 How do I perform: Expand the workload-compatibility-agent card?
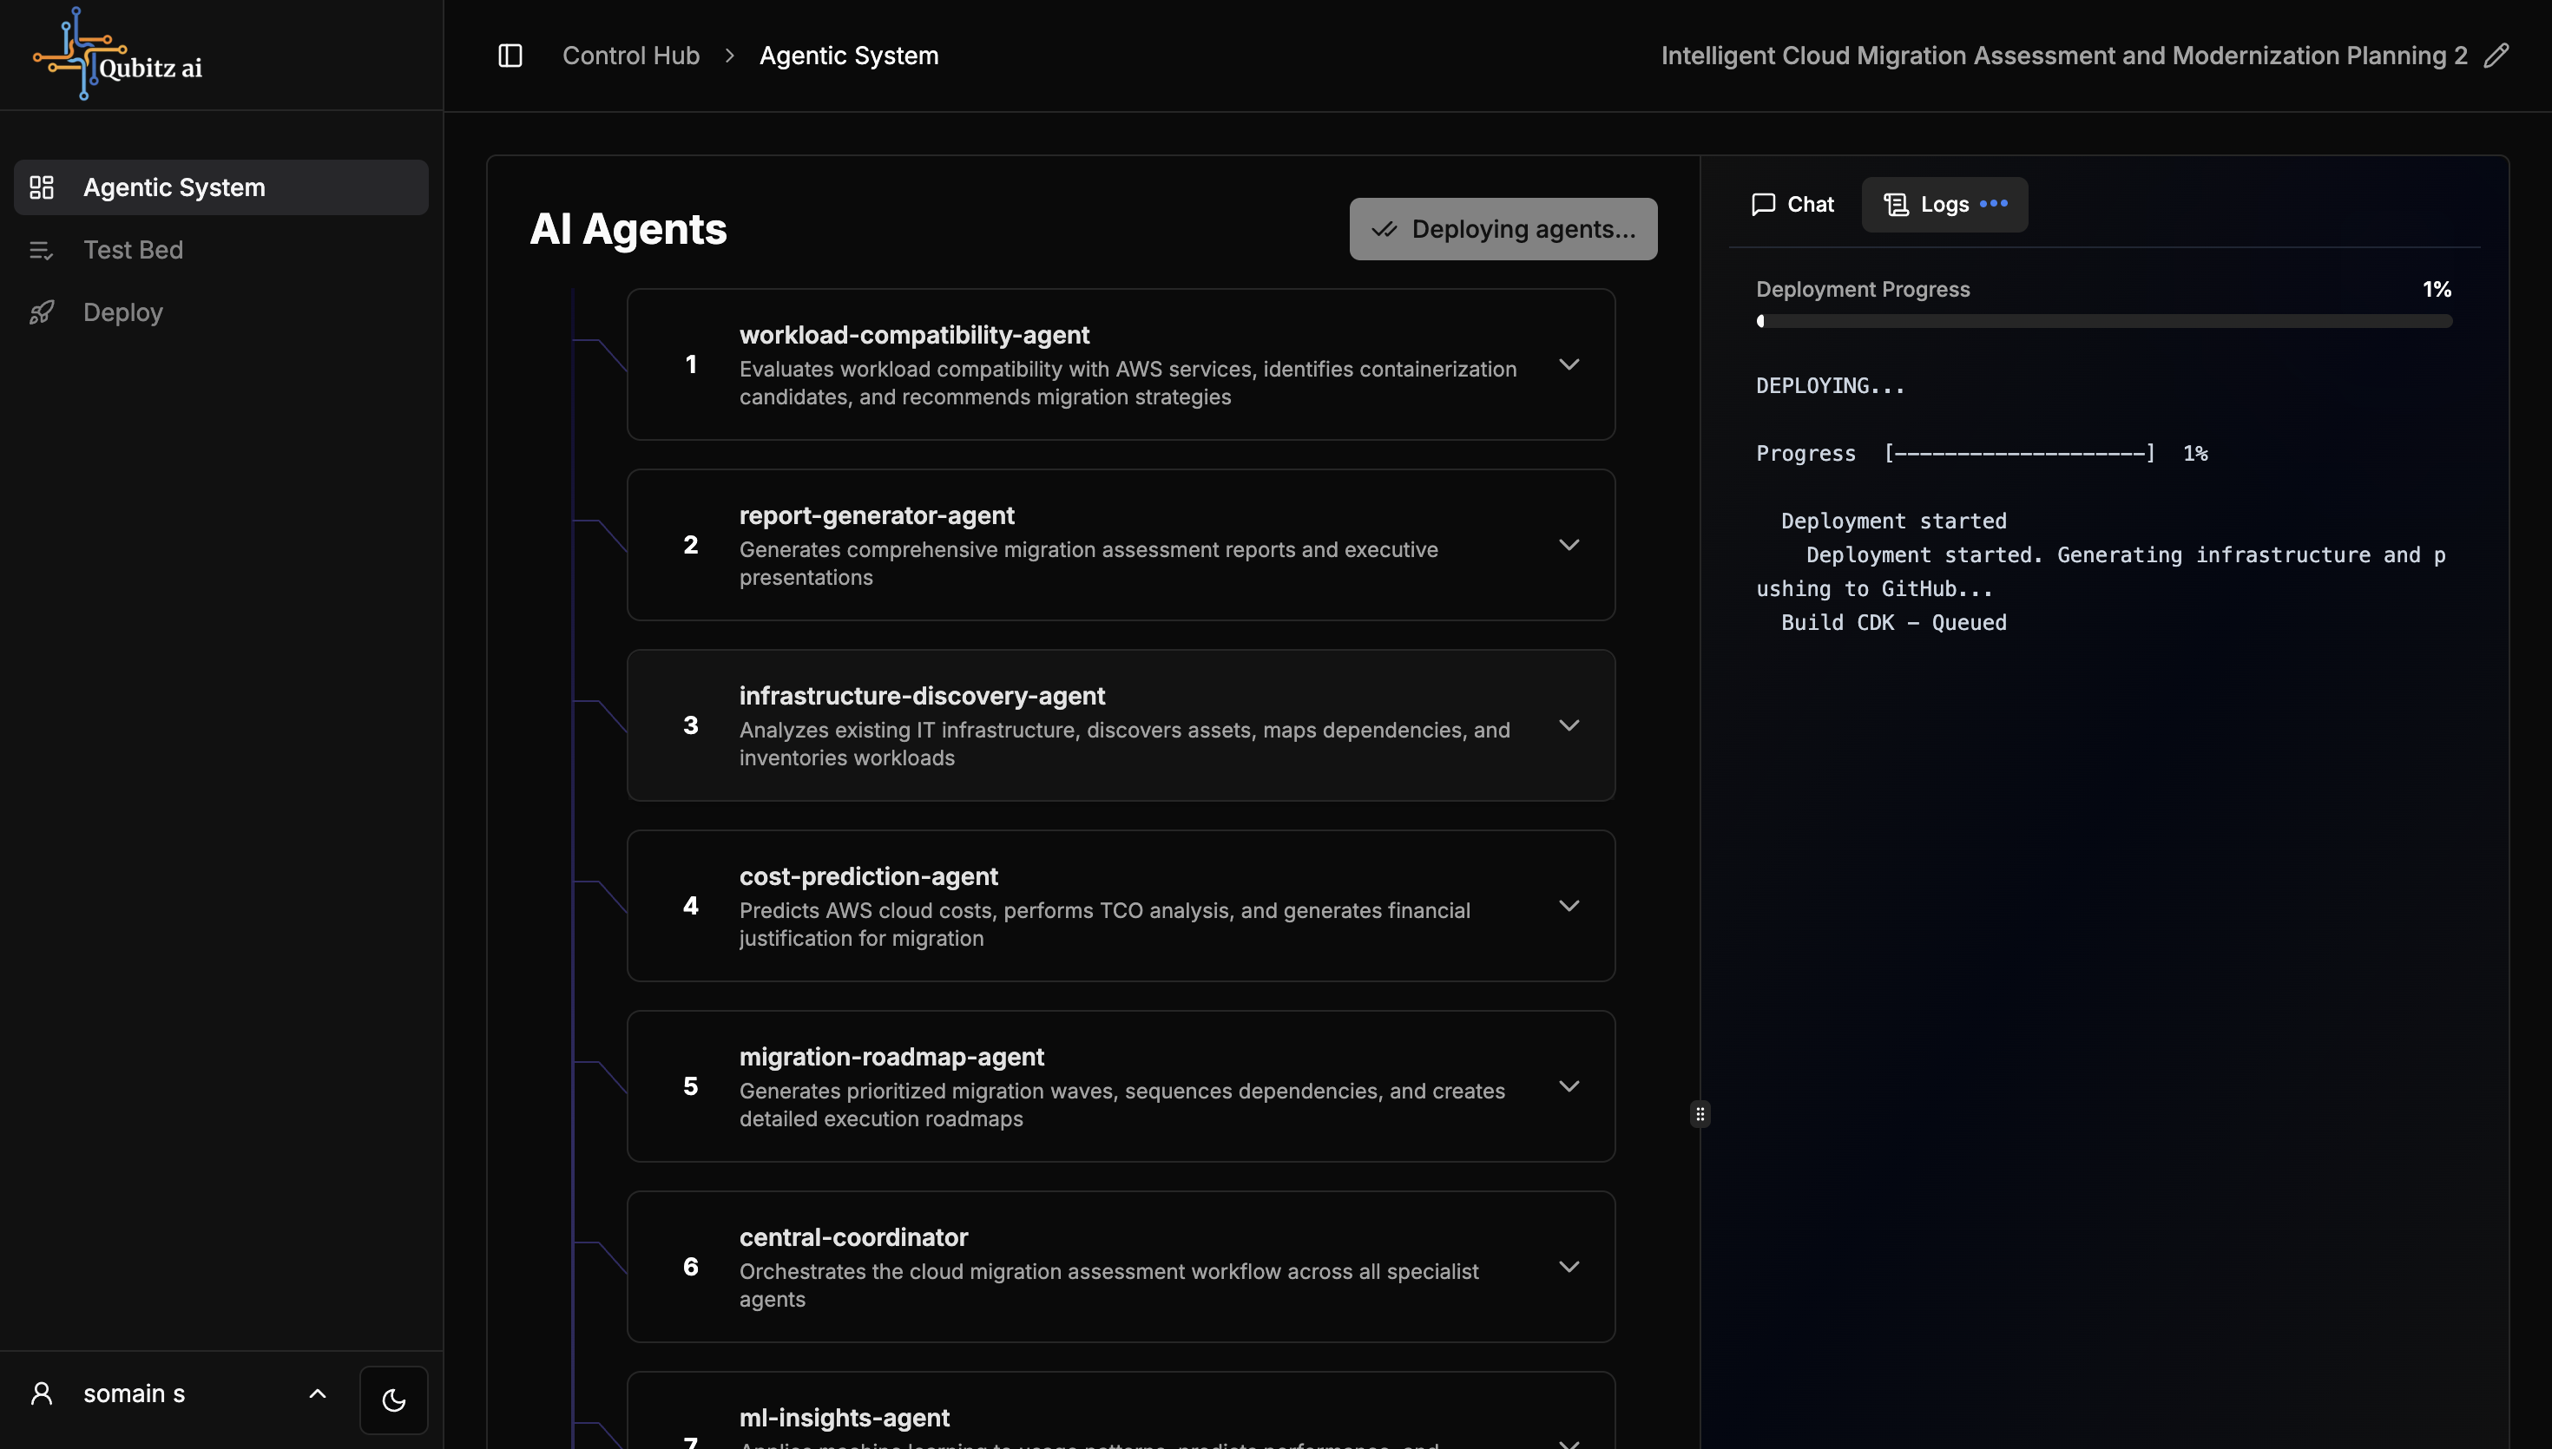tap(1569, 364)
